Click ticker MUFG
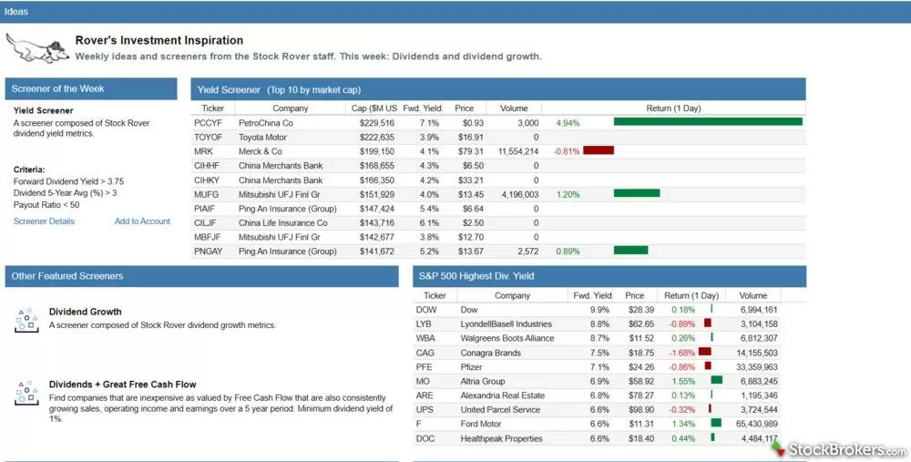 click(206, 194)
